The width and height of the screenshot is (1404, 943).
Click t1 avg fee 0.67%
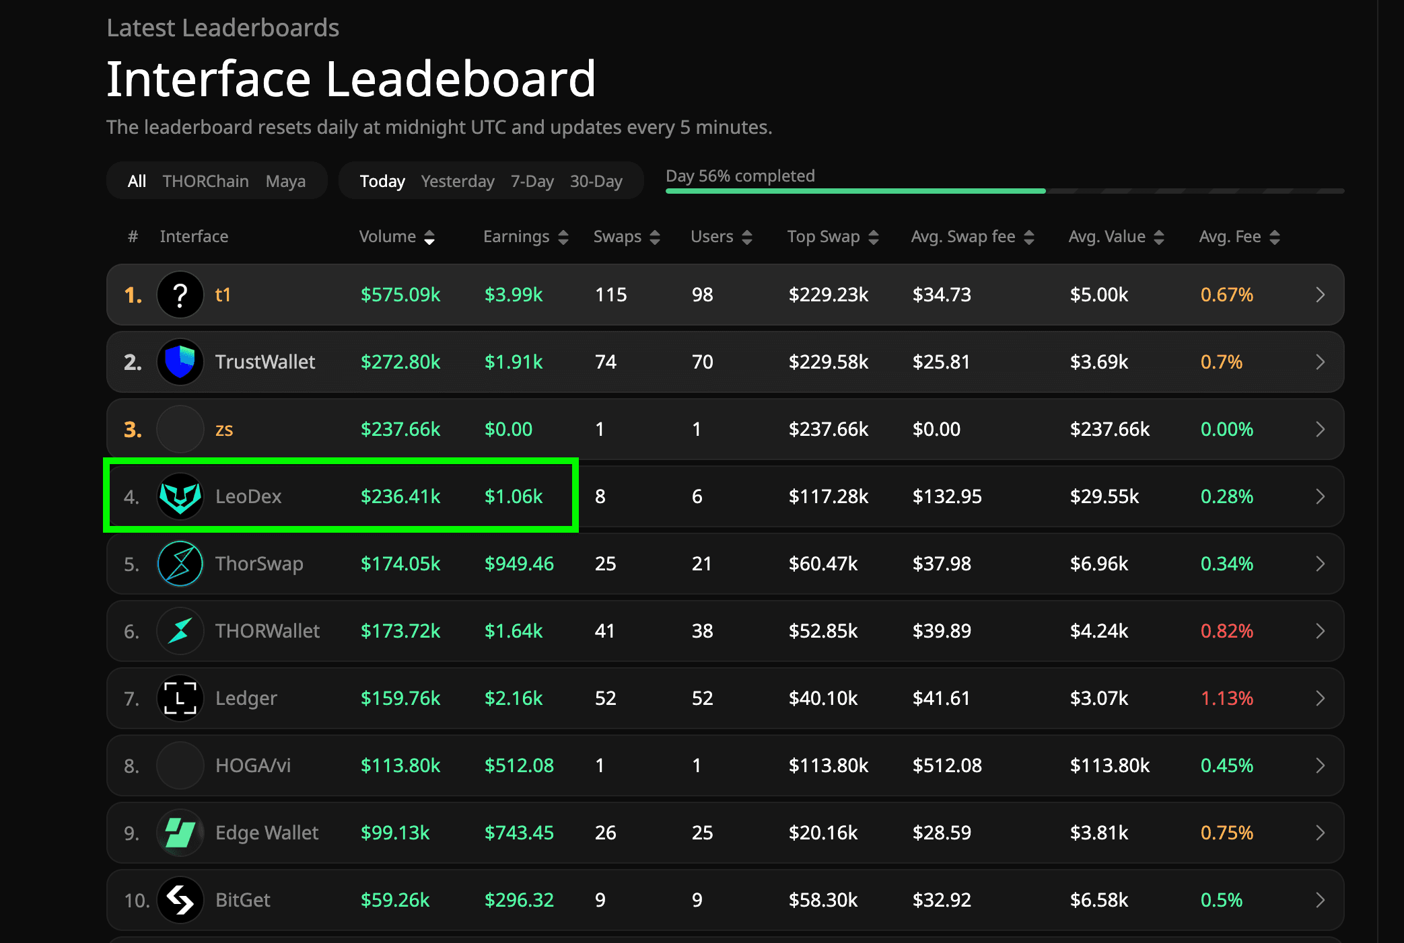[1227, 295]
